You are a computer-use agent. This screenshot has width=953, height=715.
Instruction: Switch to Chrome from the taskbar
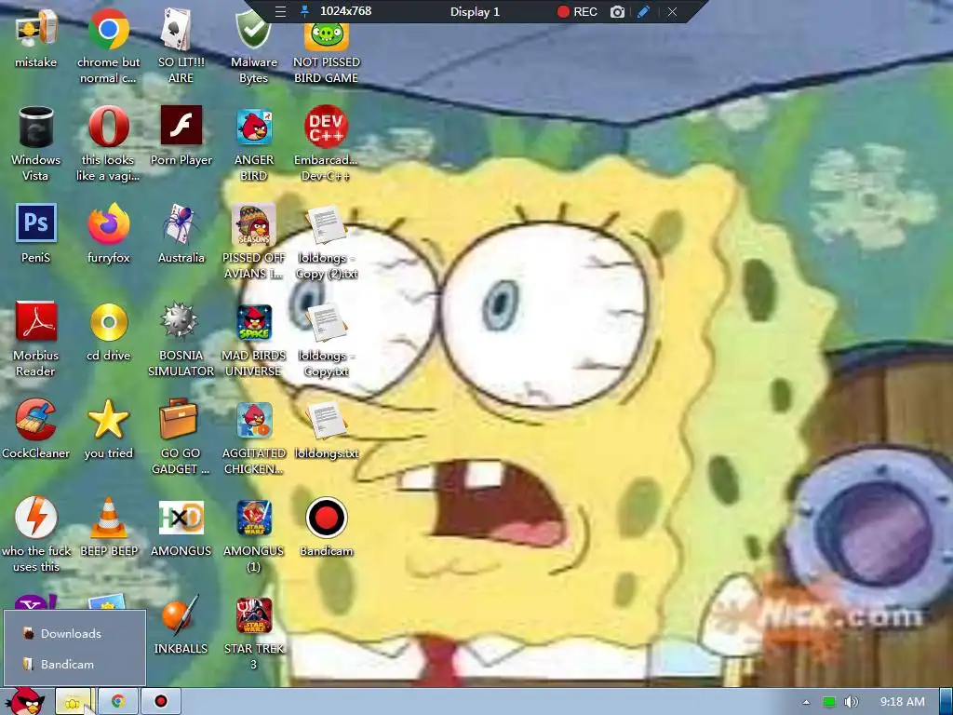118,702
